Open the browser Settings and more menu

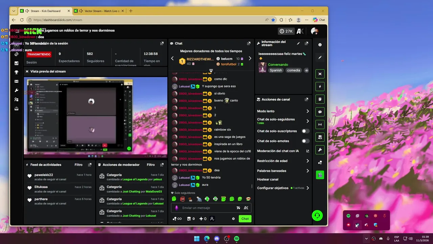(306, 20)
